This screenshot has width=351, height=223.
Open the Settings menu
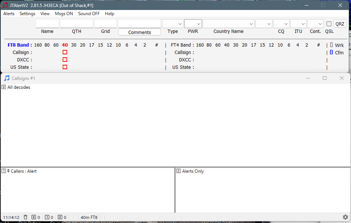(27, 14)
